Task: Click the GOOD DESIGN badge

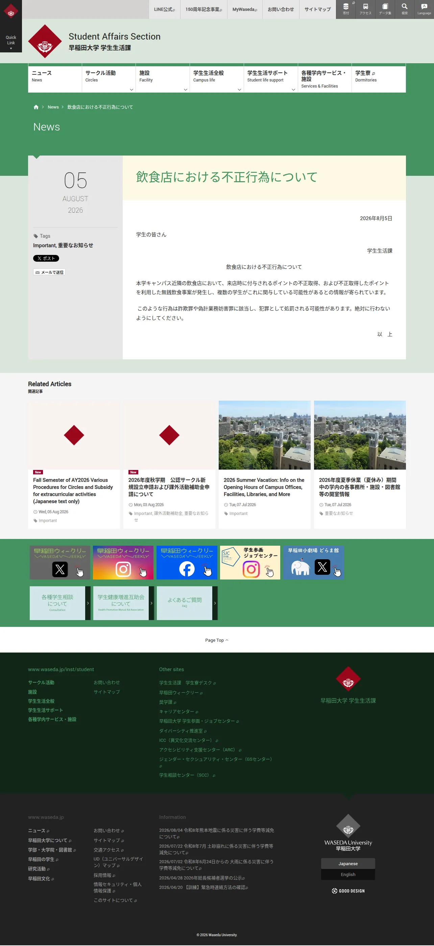Action: [348, 891]
